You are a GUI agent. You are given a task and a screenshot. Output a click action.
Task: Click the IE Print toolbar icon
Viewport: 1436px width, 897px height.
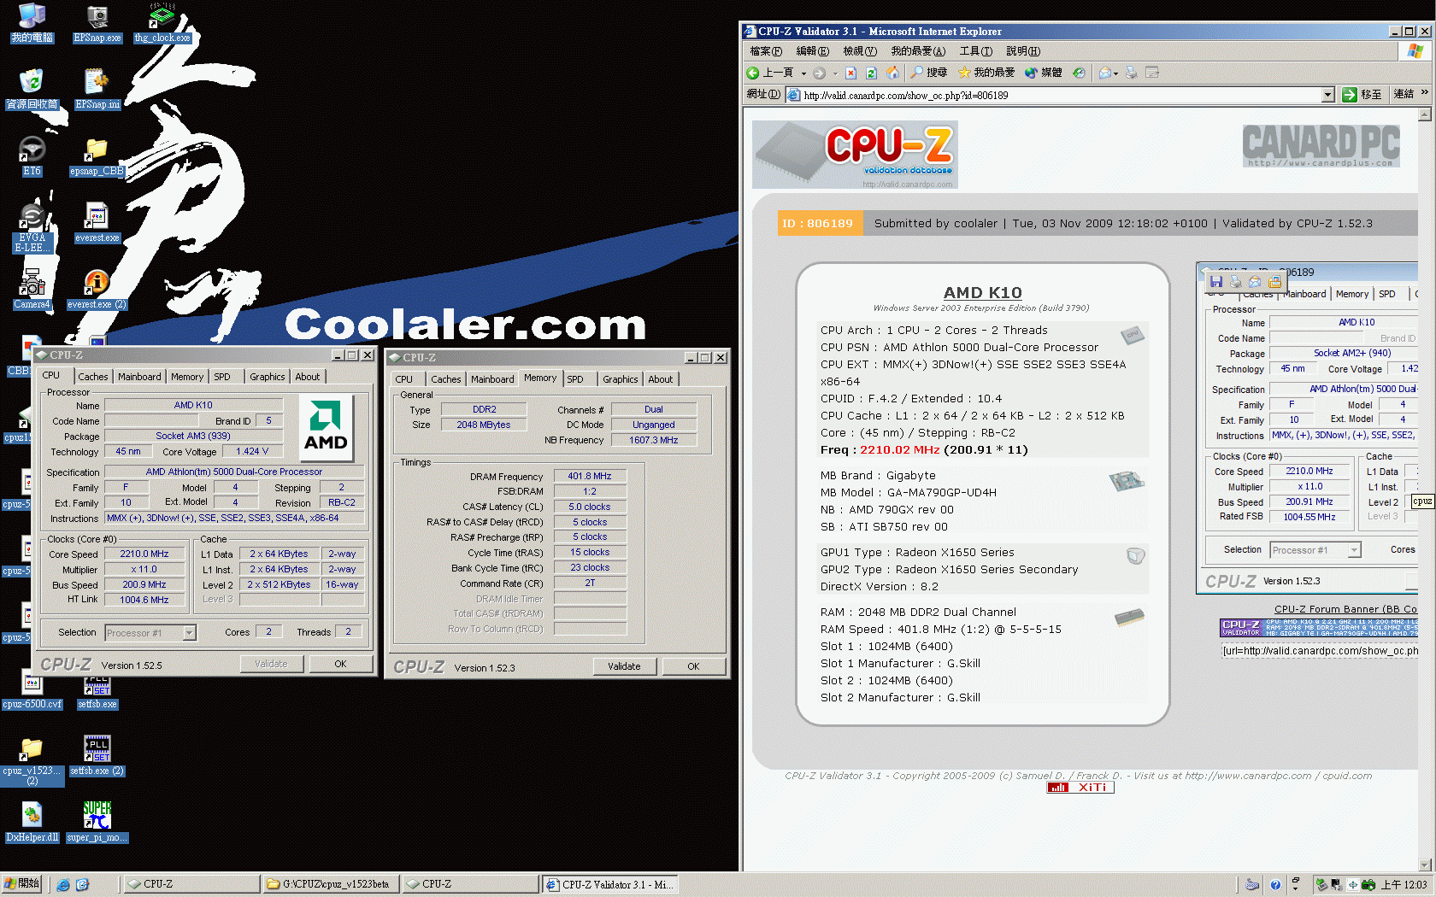1131,73
